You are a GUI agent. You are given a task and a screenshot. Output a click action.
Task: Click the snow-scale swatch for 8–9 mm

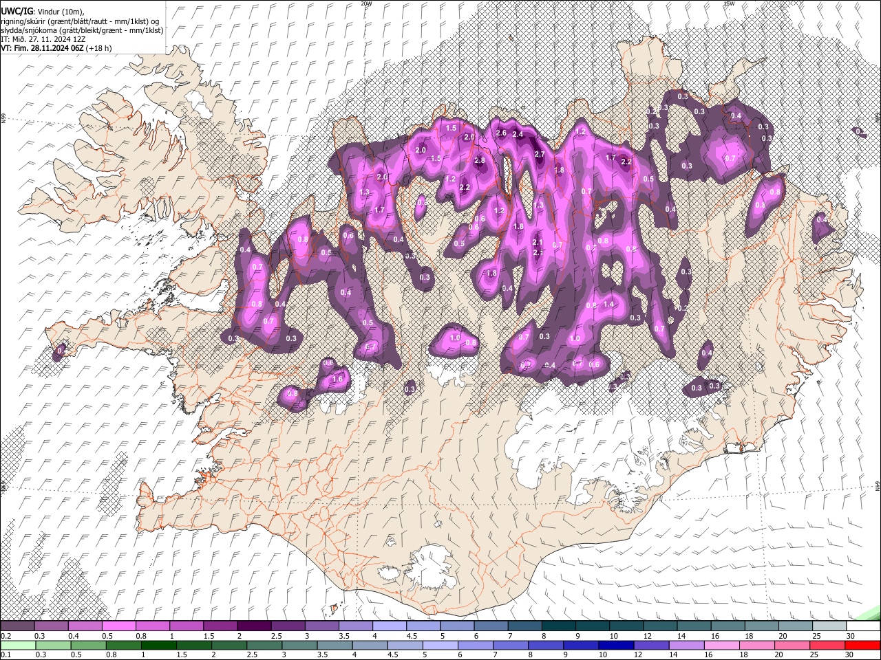tap(558, 626)
